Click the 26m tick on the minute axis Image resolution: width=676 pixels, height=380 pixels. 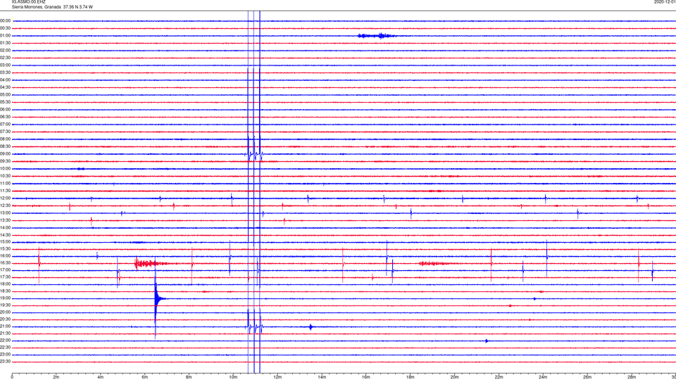[587, 377]
